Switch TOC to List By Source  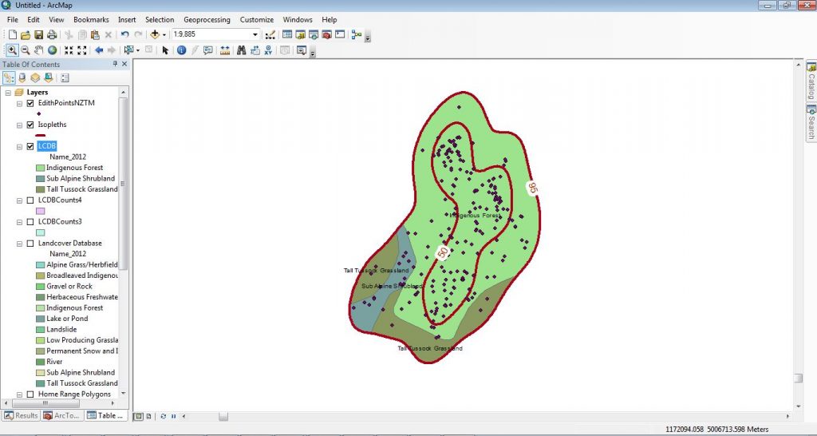22,77
